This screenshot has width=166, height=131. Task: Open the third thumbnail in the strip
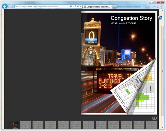pyautogui.click(x=38, y=125)
